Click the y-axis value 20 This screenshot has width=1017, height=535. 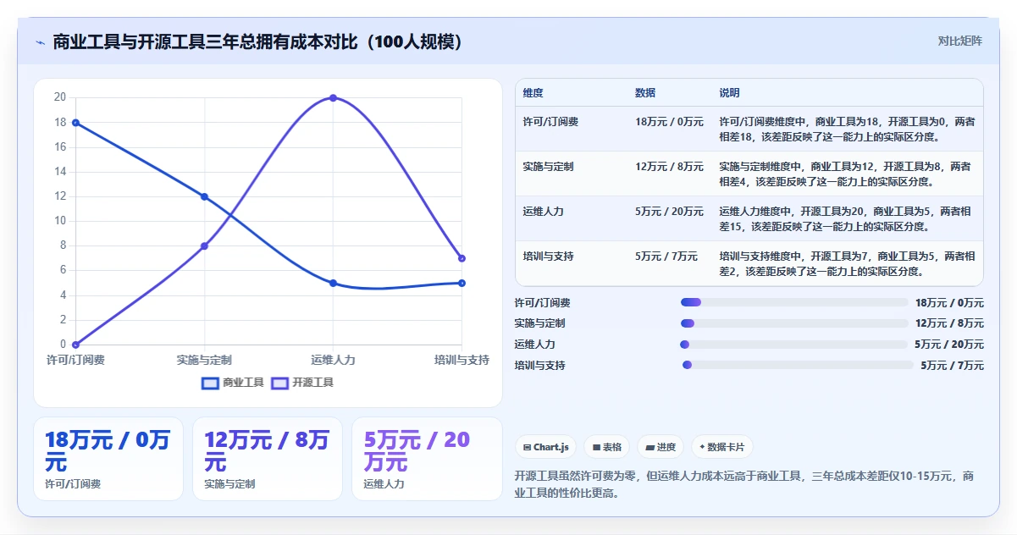[x=59, y=97]
